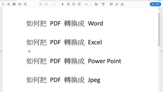Add a comment note

pos(111,4)
